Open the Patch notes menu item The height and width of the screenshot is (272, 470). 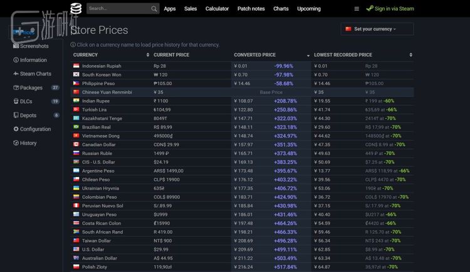[x=251, y=9]
